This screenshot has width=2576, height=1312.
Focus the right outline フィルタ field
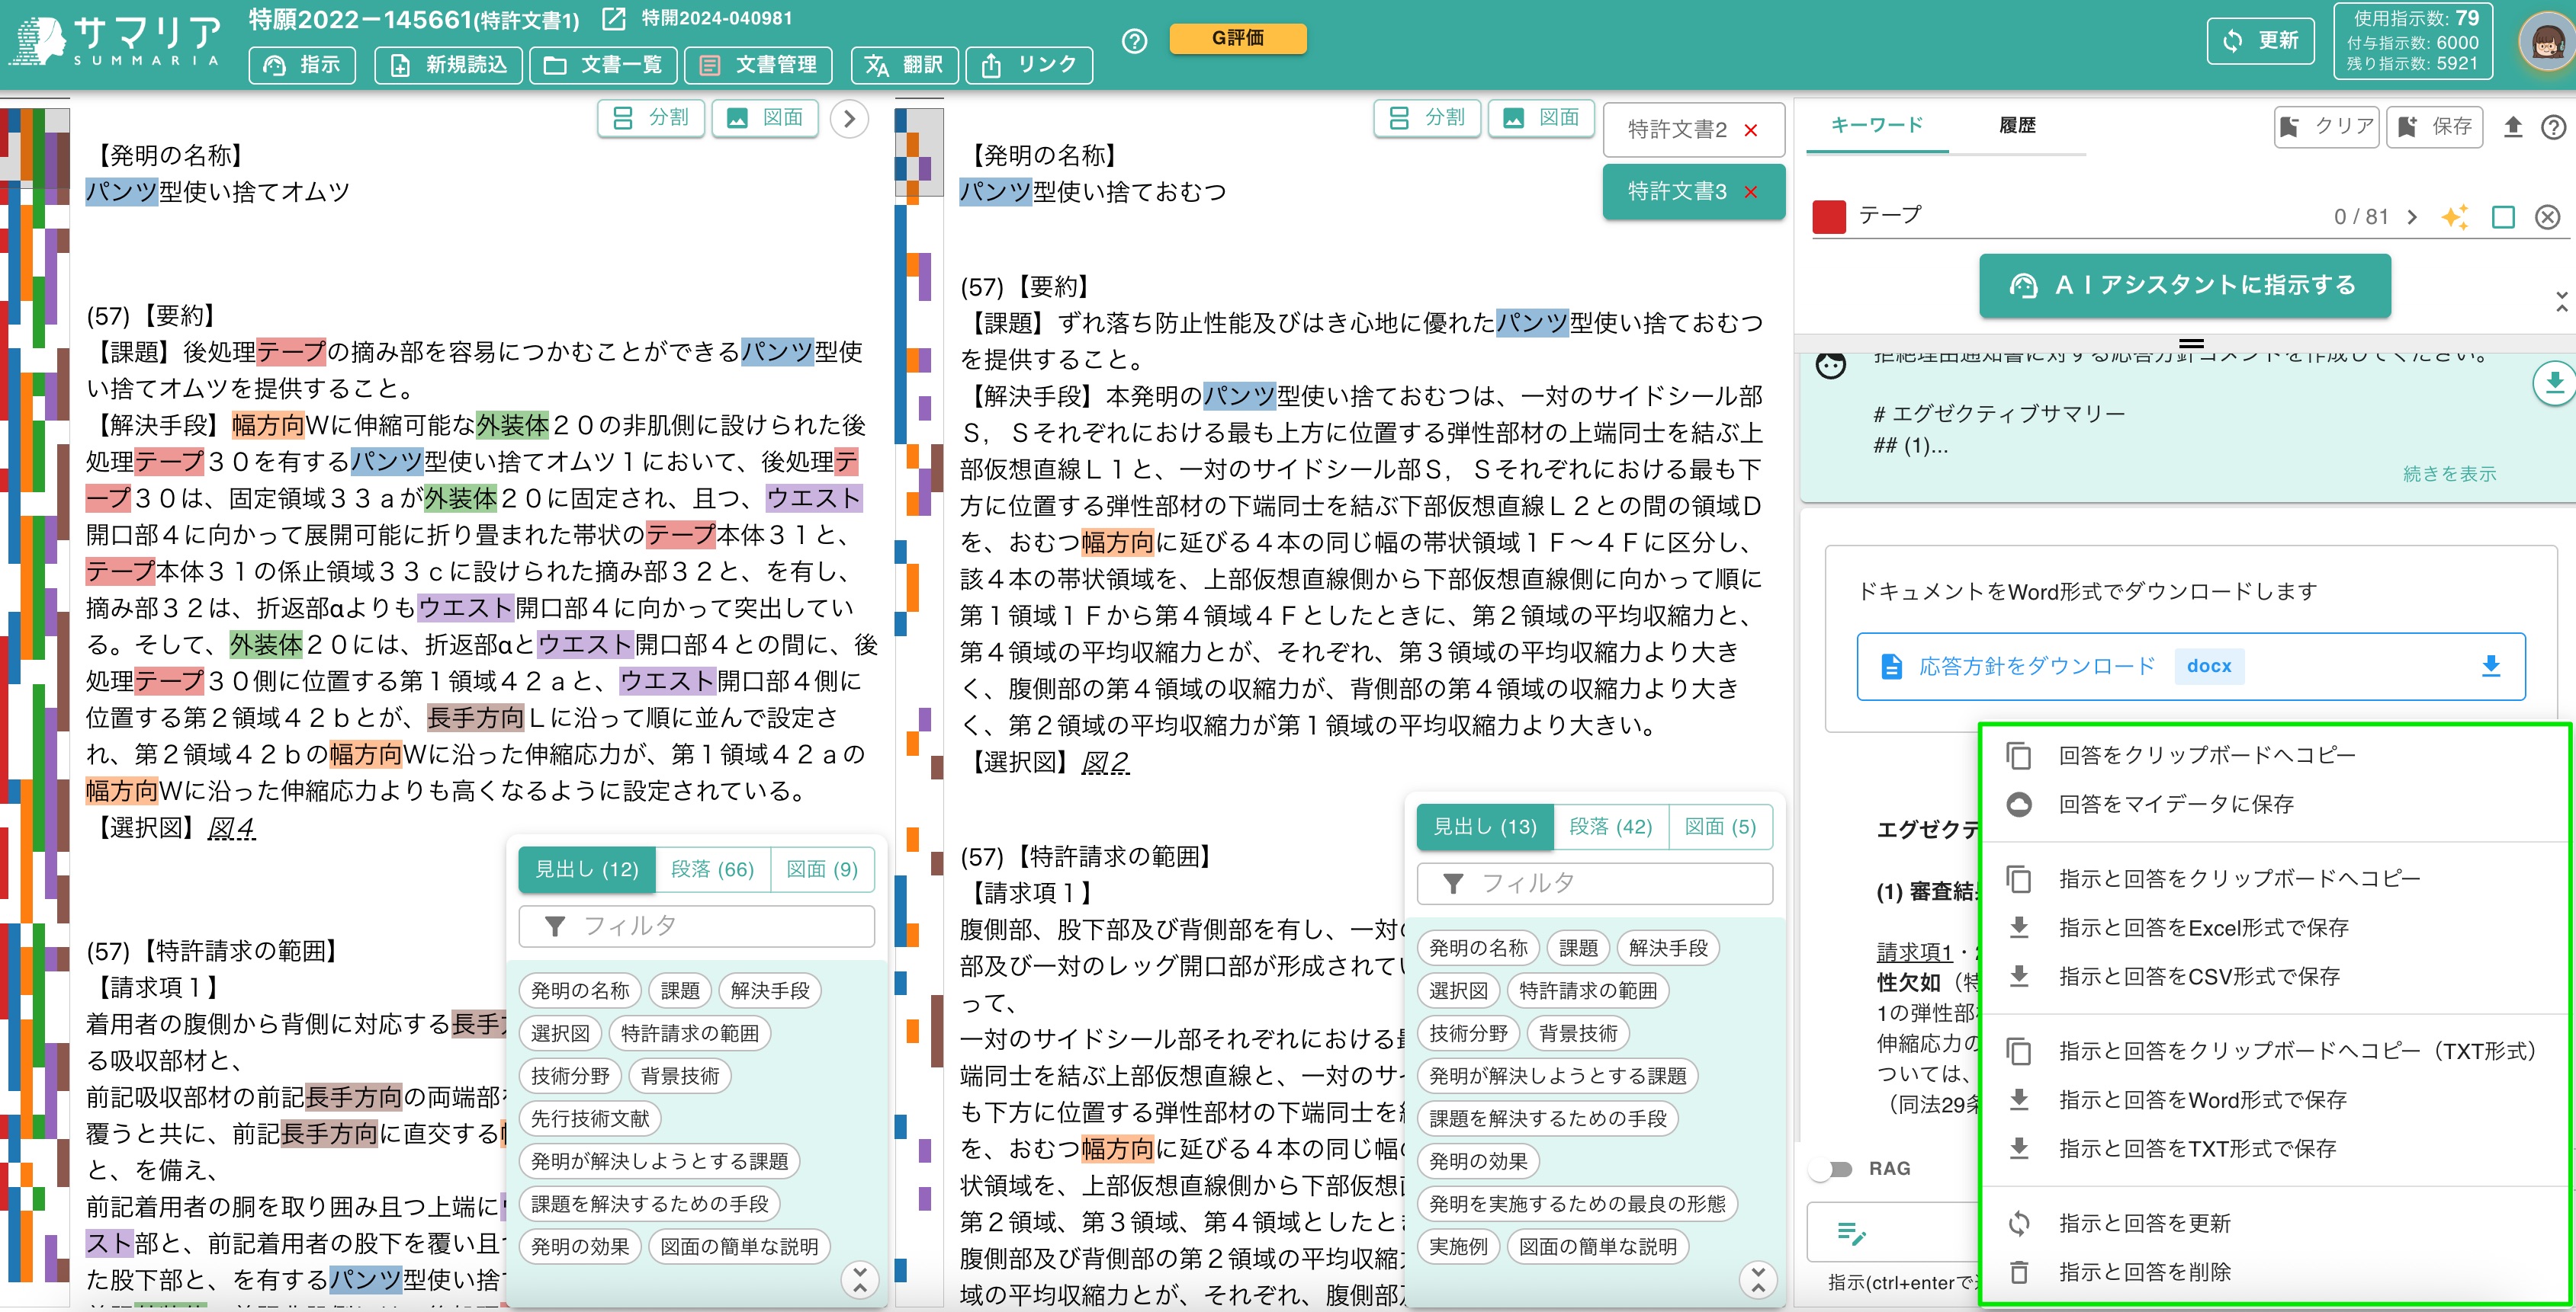coord(1594,883)
